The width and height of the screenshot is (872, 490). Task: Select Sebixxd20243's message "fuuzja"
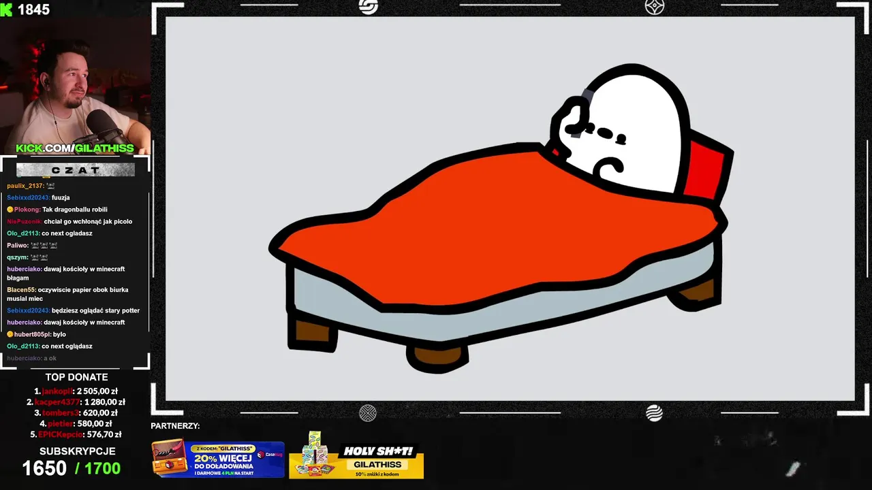[x=61, y=197]
